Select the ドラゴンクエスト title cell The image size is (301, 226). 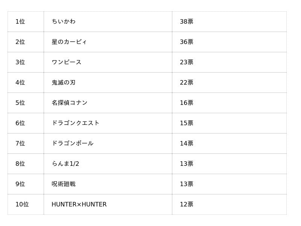[x=76, y=123]
